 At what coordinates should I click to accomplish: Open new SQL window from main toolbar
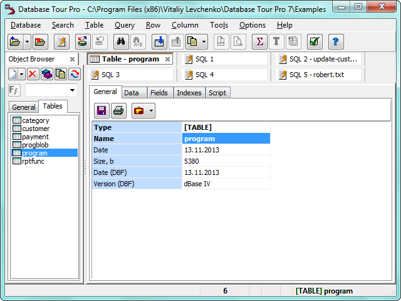coord(61,41)
